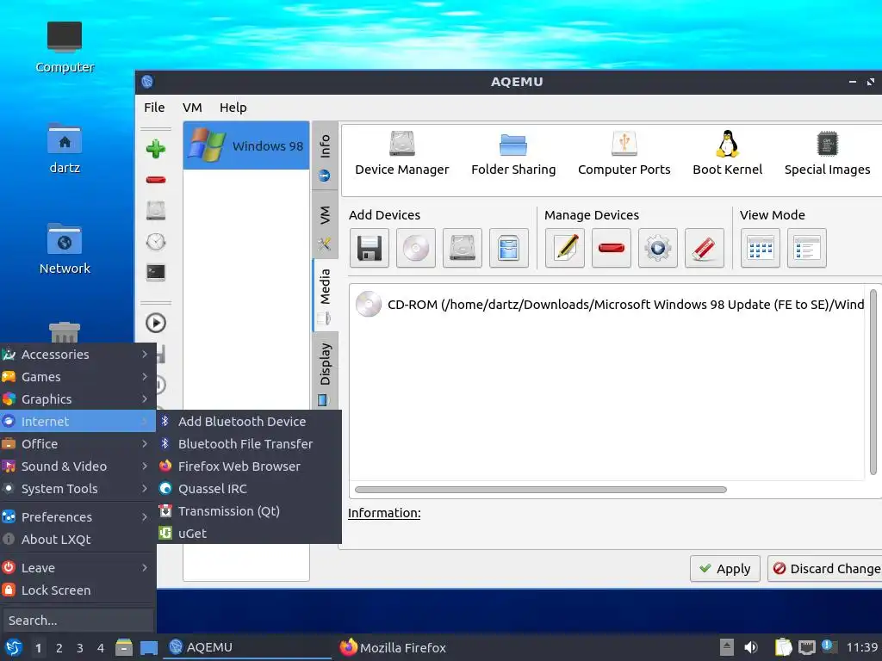Click the green plus add VM icon
The height and width of the screenshot is (661, 882).
click(156, 149)
